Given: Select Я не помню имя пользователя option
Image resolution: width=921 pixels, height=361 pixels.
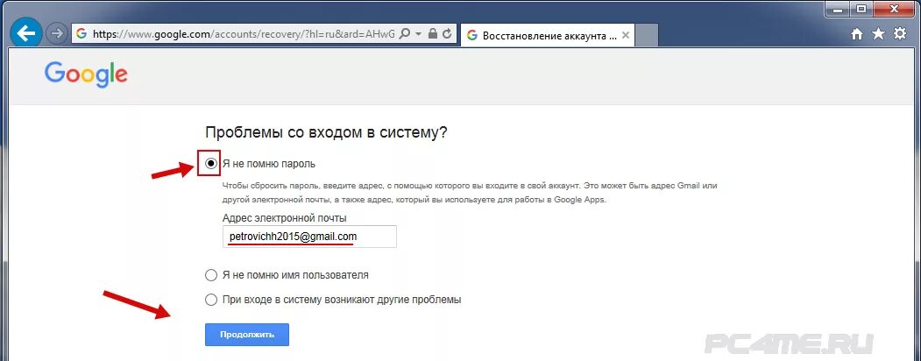Looking at the screenshot, I should click(x=211, y=275).
